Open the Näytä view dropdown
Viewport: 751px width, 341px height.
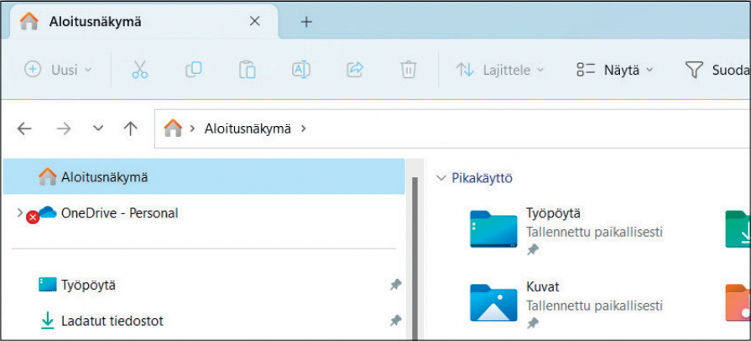click(614, 71)
